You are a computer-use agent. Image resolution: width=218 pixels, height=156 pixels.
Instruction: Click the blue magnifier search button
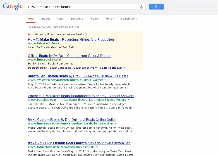tap(156, 6)
